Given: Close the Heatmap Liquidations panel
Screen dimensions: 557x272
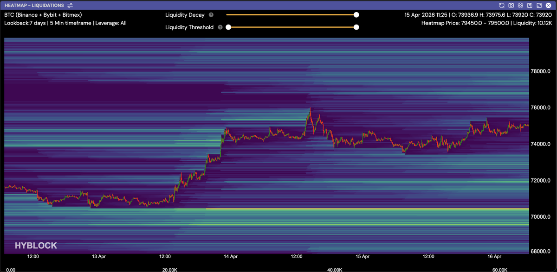Looking at the screenshot, I should 549,5.
